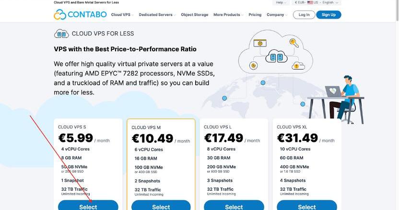Open the Company dropdown menu

pos(277,15)
